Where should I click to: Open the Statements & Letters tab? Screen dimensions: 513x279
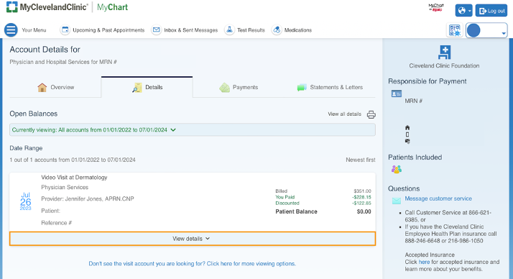[330, 88]
